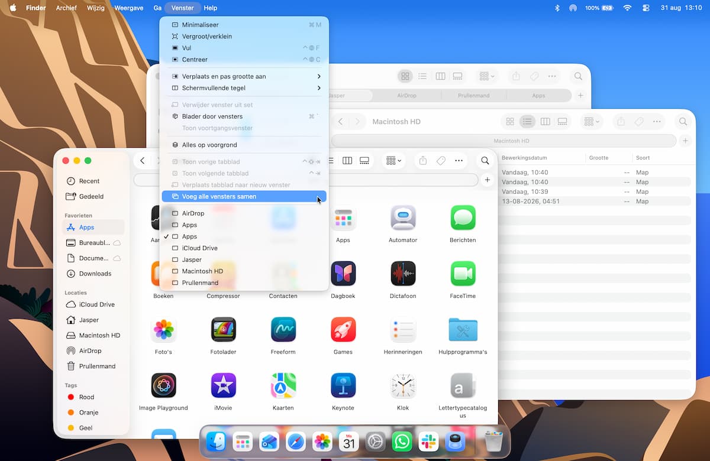The height and width of the screenshot is (461, 710).
Task: Open the Klok app icon
Action: (x=403, y=385)
